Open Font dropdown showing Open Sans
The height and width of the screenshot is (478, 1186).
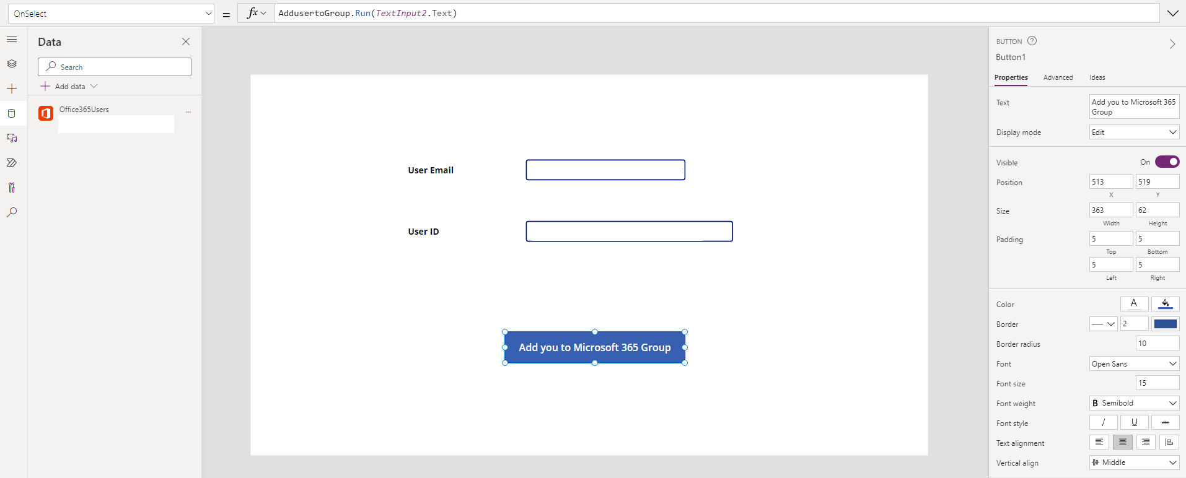point(1135,363)
